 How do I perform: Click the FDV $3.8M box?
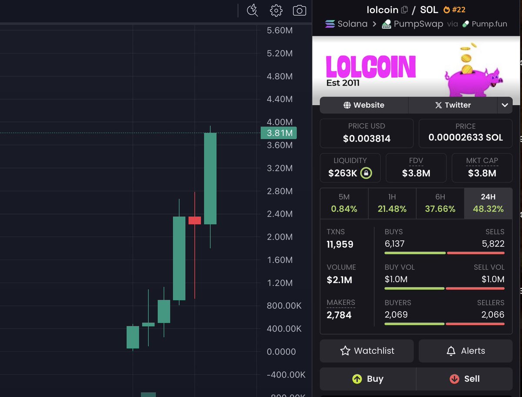click(416, 167)
